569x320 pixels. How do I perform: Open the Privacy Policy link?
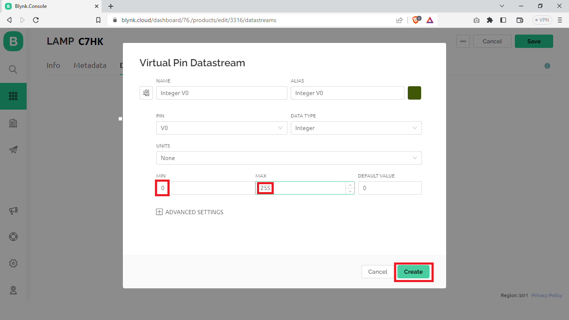pos(547,295)
